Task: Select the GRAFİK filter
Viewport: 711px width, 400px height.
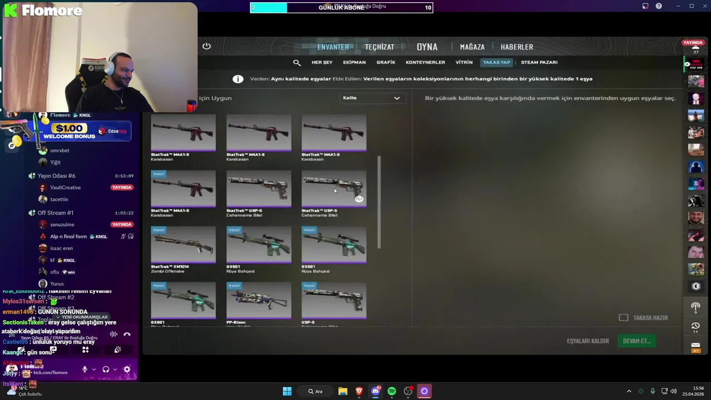Action: [x=386, y=62]
